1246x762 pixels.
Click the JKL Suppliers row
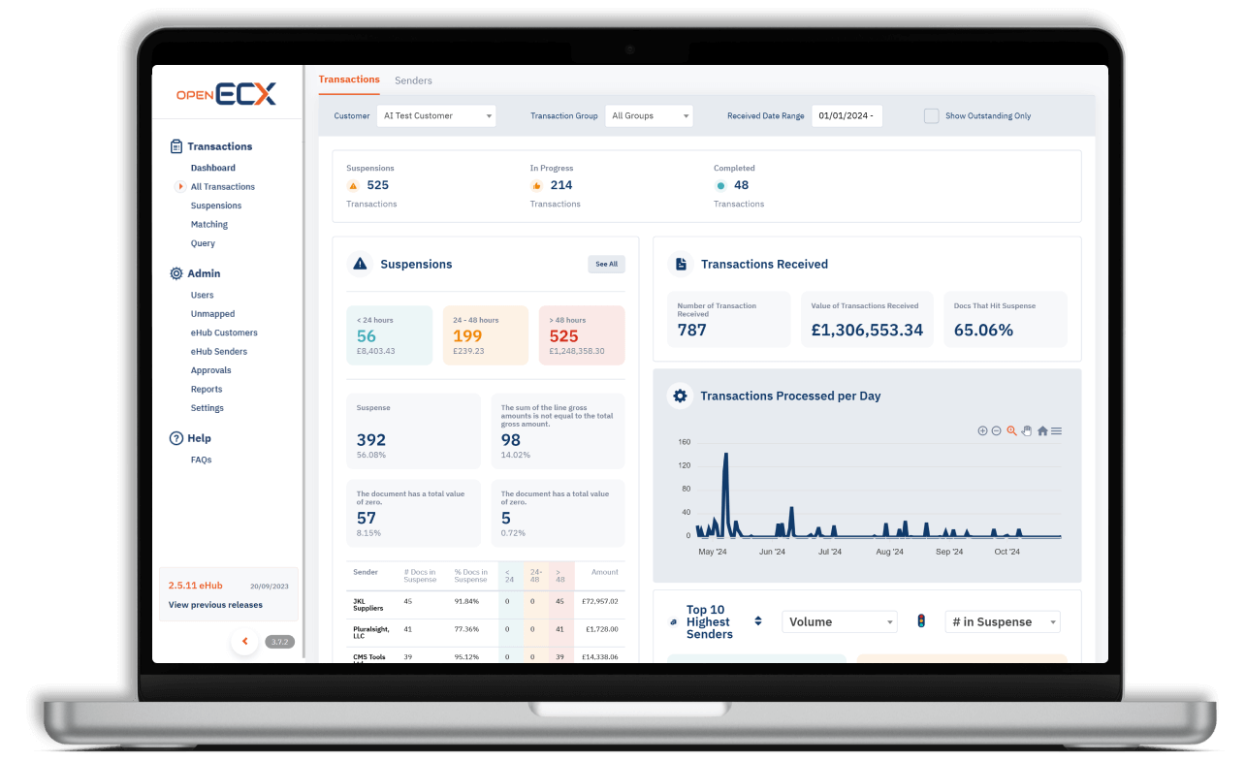486,604
